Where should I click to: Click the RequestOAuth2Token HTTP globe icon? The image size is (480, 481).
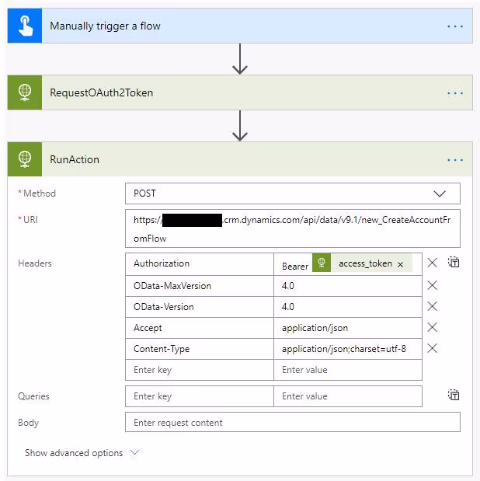pyautogui.click(x=25, y=92)
